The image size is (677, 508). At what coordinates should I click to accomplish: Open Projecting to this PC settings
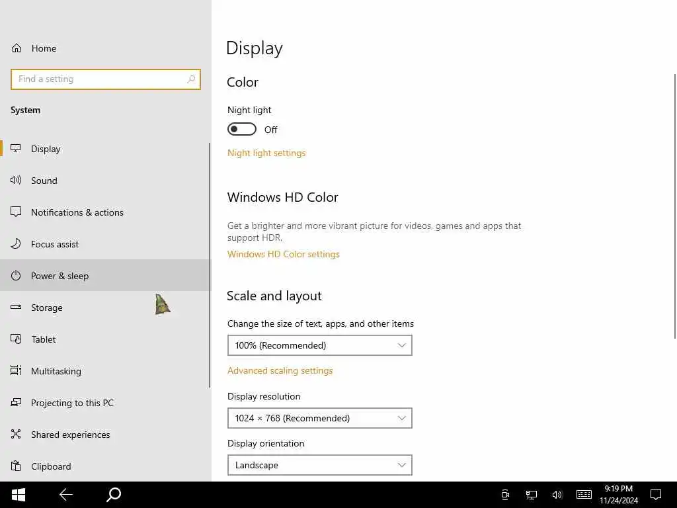point(105,403)
